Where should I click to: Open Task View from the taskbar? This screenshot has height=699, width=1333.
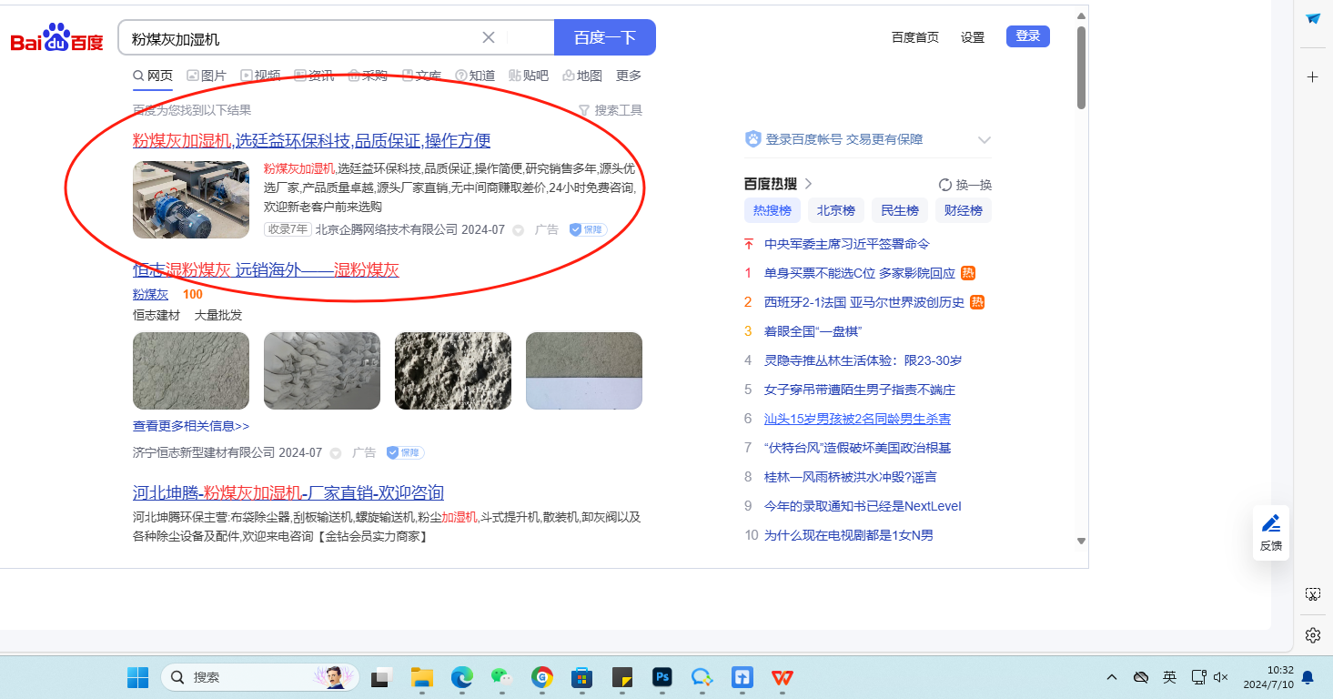point(381,677)
